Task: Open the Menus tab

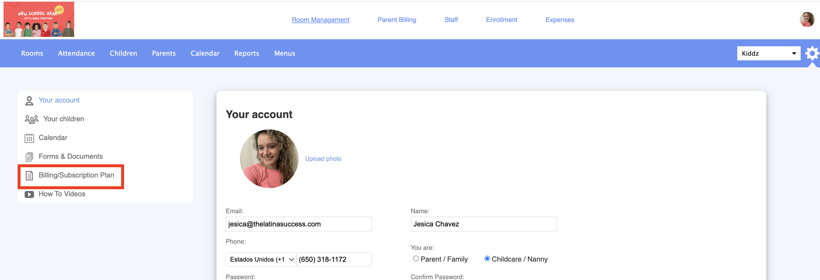Action: point(284,53)
